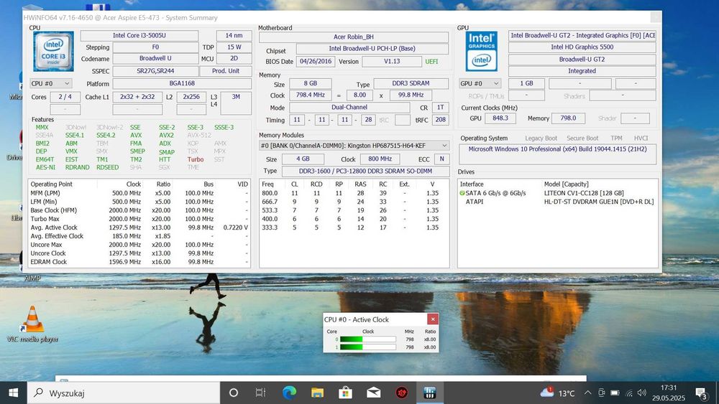Click the Intel Graphics logo
Screen dimensions: 719x404
pyautogui.click(x=481, y=51)
